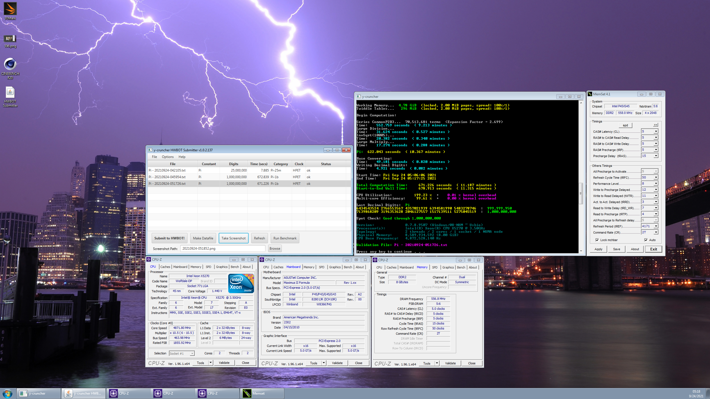This screenshot has width=710, height=399.
Task: Click Validate in the CPU-Z Processor window
Action: click(224, 363)
